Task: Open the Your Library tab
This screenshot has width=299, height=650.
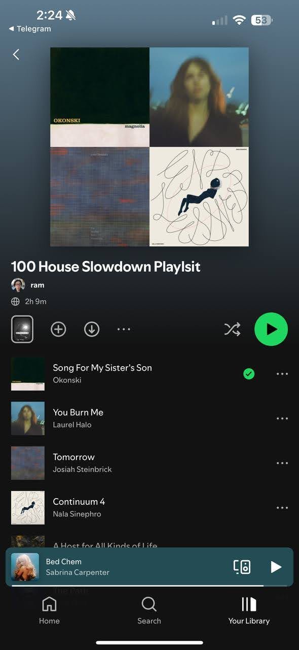Action: [x=249, y=611]
